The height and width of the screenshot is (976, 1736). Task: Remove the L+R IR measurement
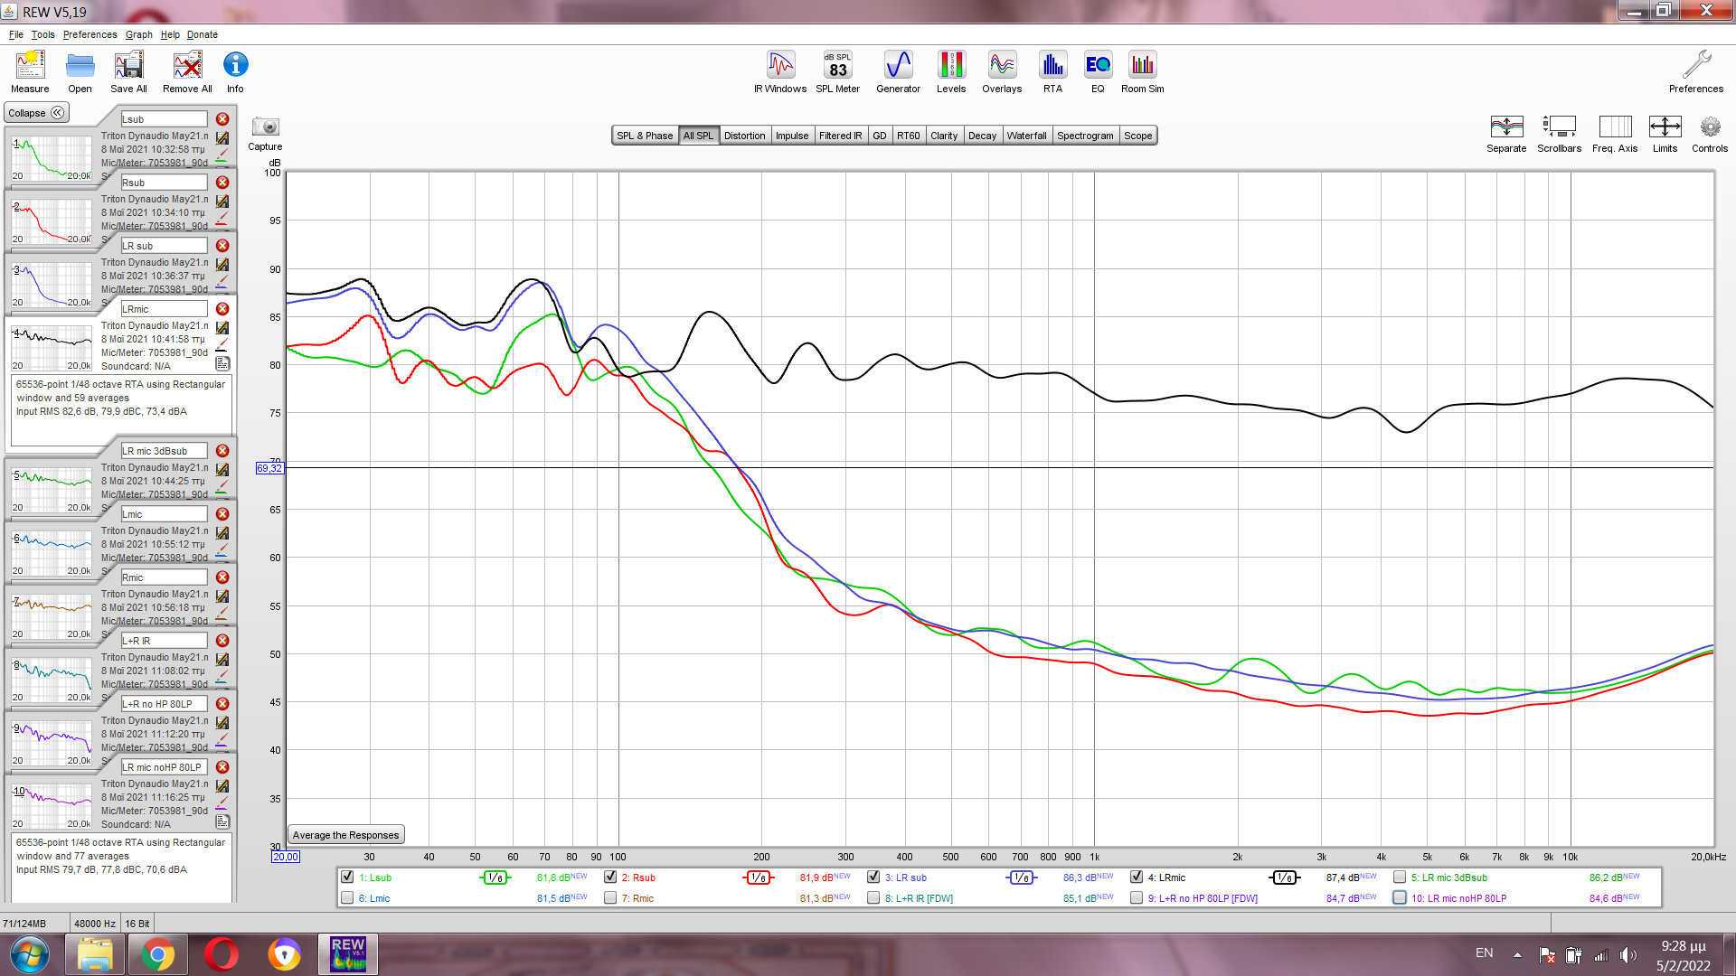[222, 641]
